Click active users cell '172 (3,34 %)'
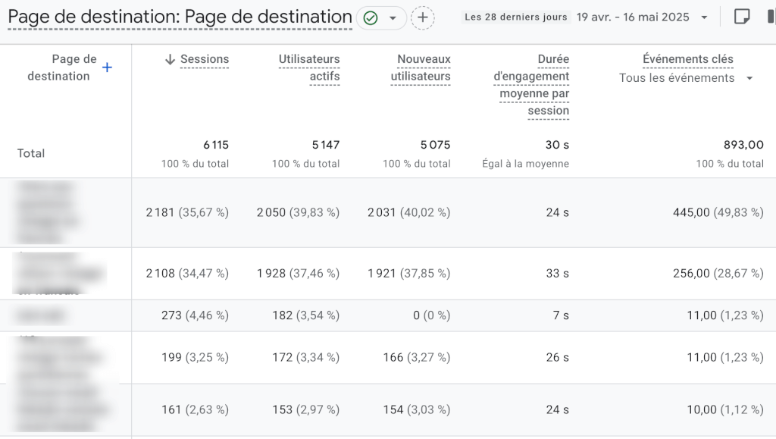Viewport: 776px width, 439px height. tap(306, 358)
